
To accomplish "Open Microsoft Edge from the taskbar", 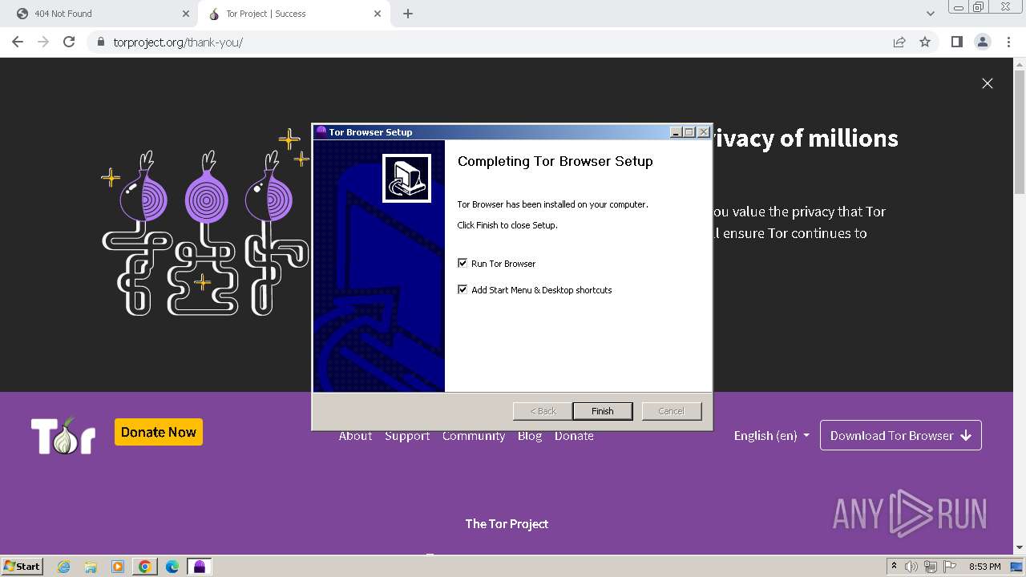I will (x=172, y=567).
